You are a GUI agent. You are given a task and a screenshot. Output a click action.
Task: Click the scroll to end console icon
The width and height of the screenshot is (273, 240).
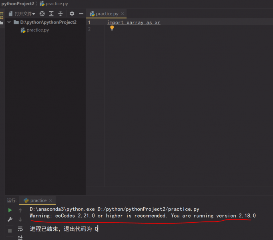coord(20,237)
